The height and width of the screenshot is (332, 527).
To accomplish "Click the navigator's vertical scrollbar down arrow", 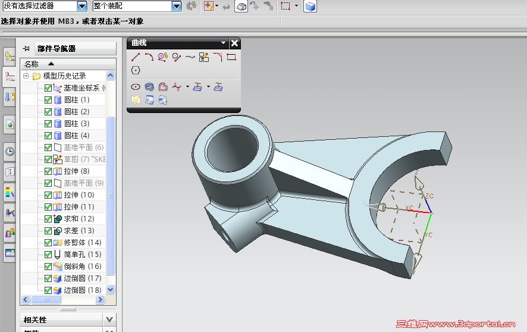I will 110,290.
